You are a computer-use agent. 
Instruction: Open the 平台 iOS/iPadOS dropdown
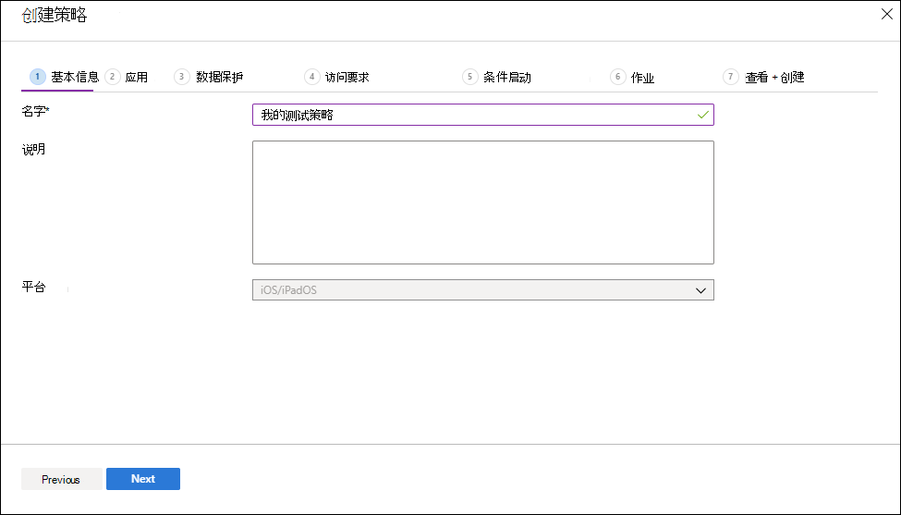[482, 289]
